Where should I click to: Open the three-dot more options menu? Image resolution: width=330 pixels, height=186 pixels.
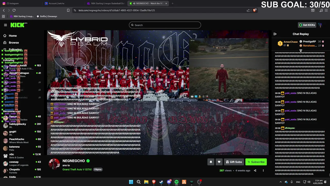coord(263,171)
